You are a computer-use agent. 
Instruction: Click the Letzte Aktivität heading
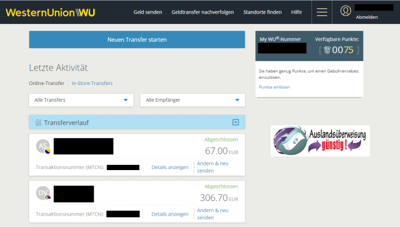pyautogui.click(x=58, y=68)
